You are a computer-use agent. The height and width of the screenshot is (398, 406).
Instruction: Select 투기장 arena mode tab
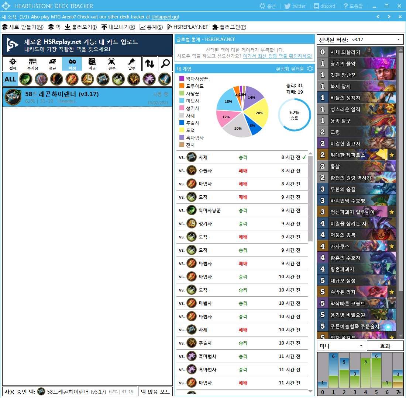(32, 64)
